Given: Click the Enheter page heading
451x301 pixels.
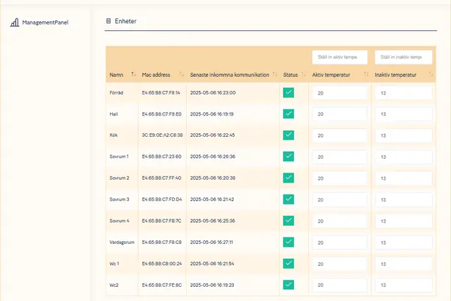Looking at the screenshot, I should 125,22.
